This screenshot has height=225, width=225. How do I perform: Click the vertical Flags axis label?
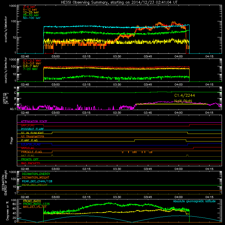click(x=12, y=140)
